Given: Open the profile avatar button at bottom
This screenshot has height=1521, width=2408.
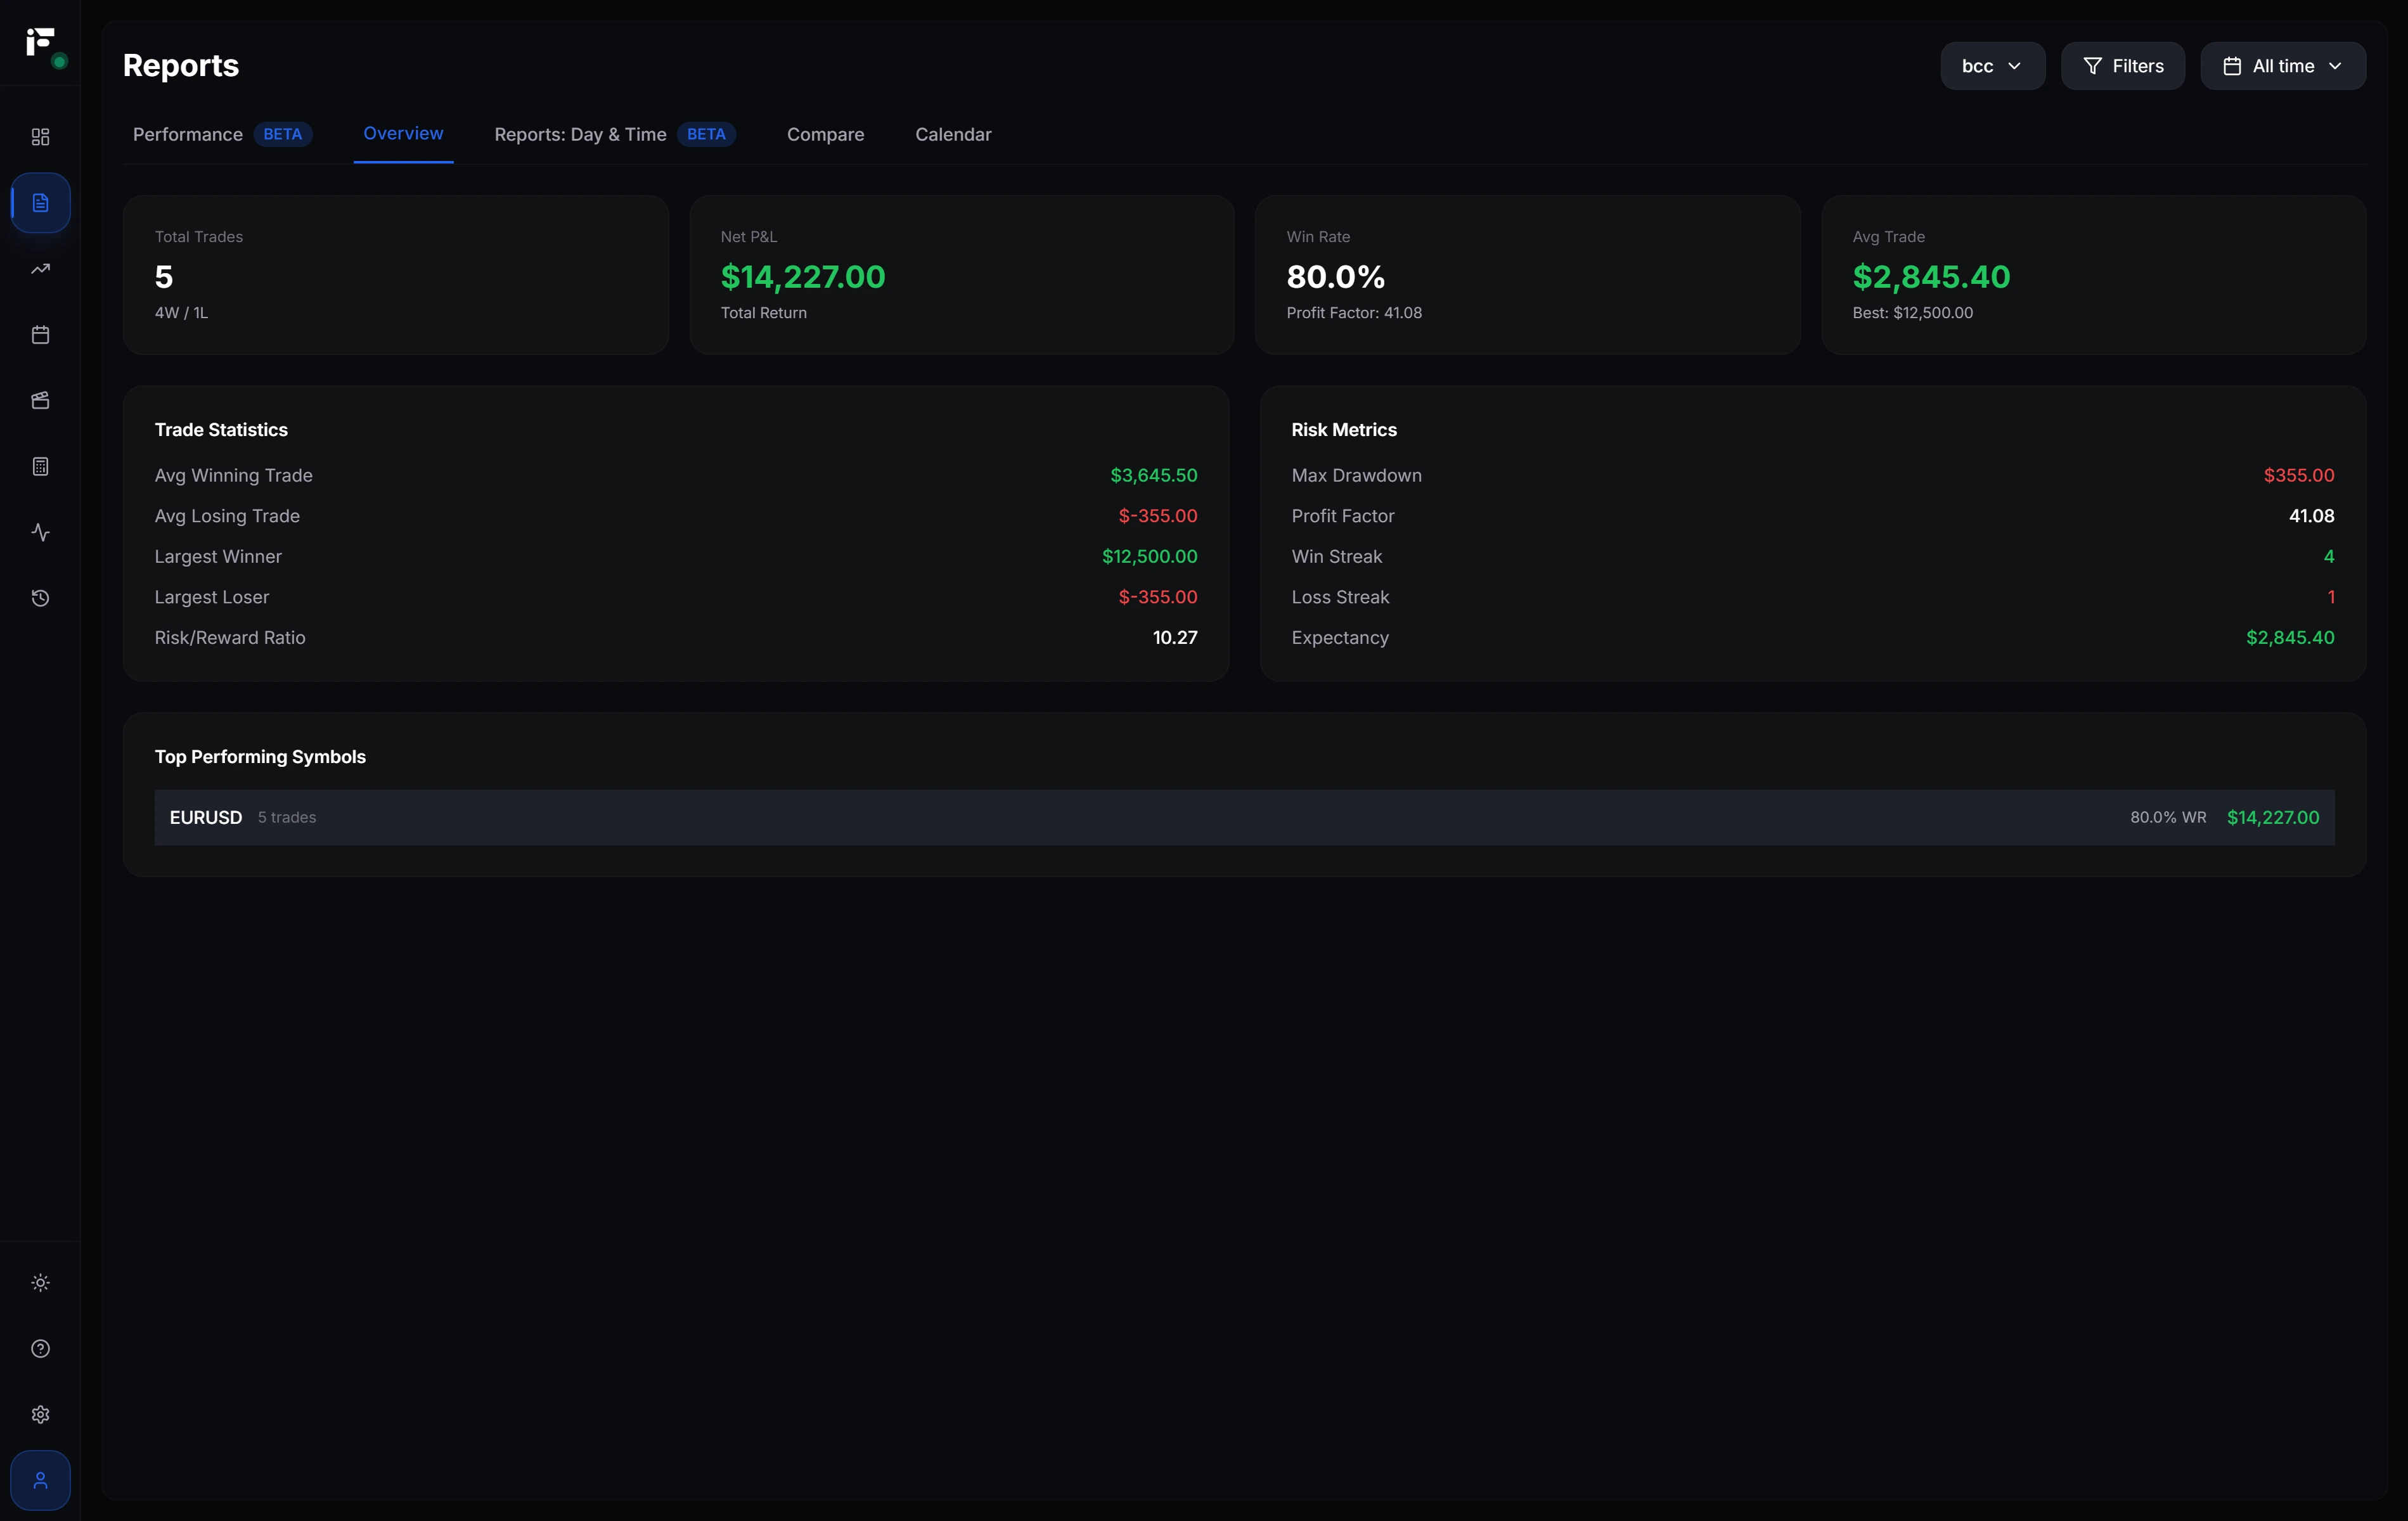Looking at the screenshot, I should click(x=40, y=1480).
